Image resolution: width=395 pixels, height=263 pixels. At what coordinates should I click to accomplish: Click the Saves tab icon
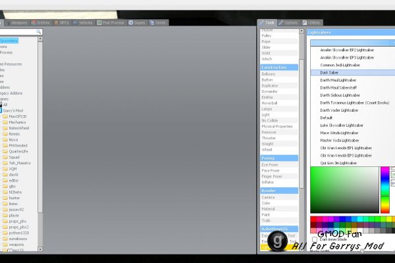tap(151, 22)
